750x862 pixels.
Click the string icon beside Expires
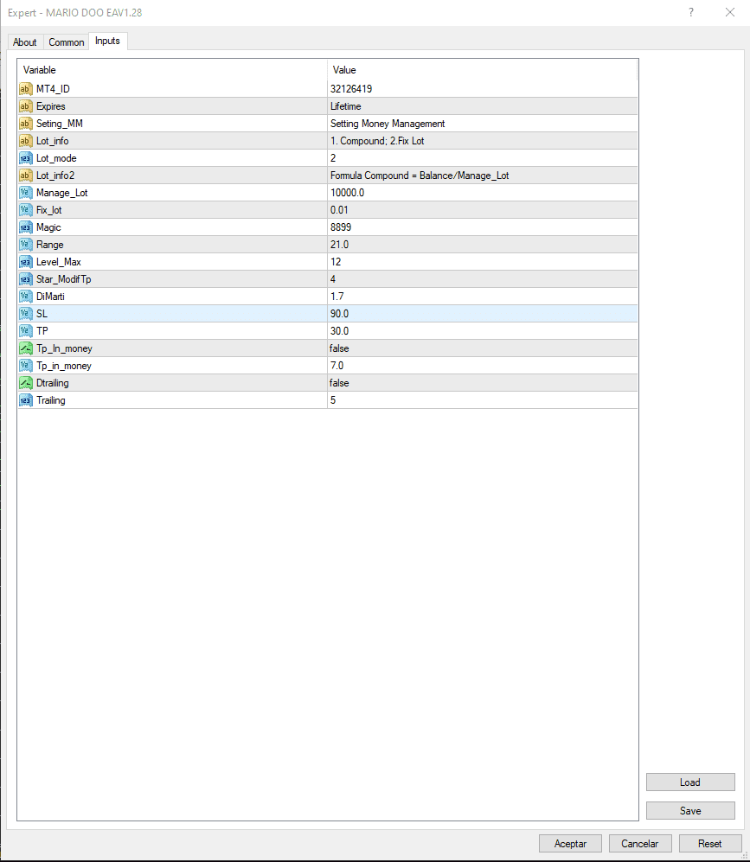(26, 106)
